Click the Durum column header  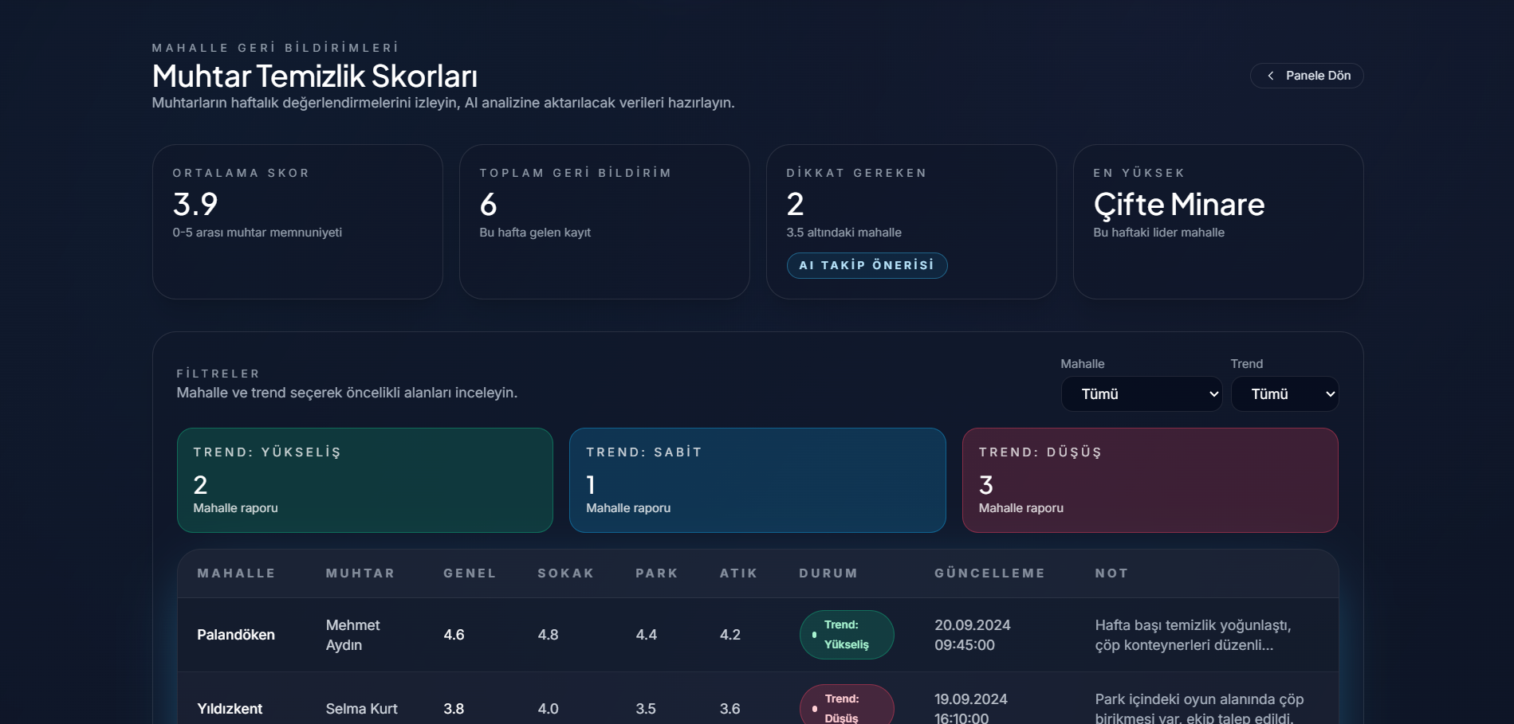click(828, 573)
